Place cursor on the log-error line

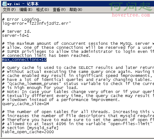[x=37, y=23]
